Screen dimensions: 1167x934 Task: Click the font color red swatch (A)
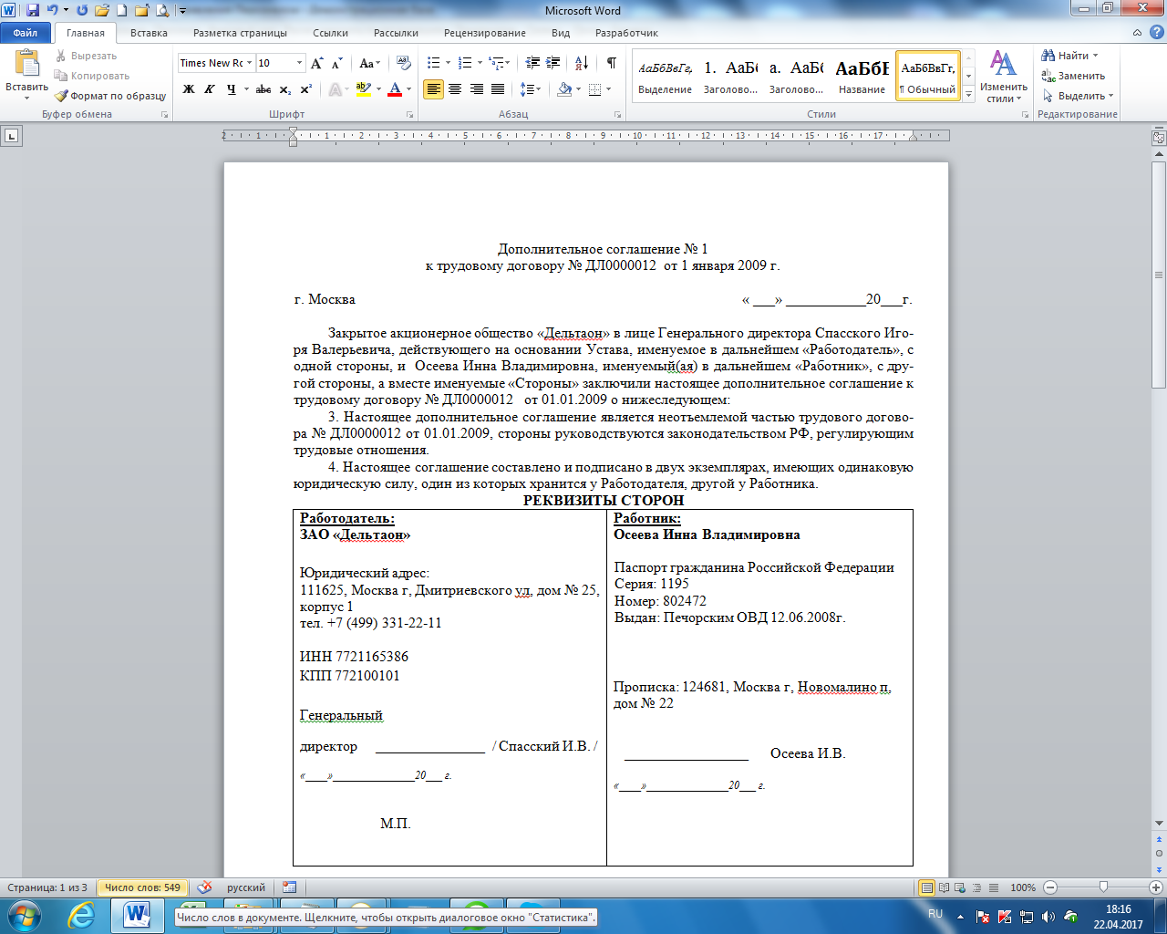tap(395, 89)
